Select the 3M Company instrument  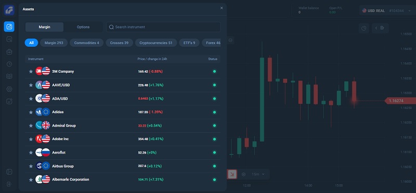(123, 72)
